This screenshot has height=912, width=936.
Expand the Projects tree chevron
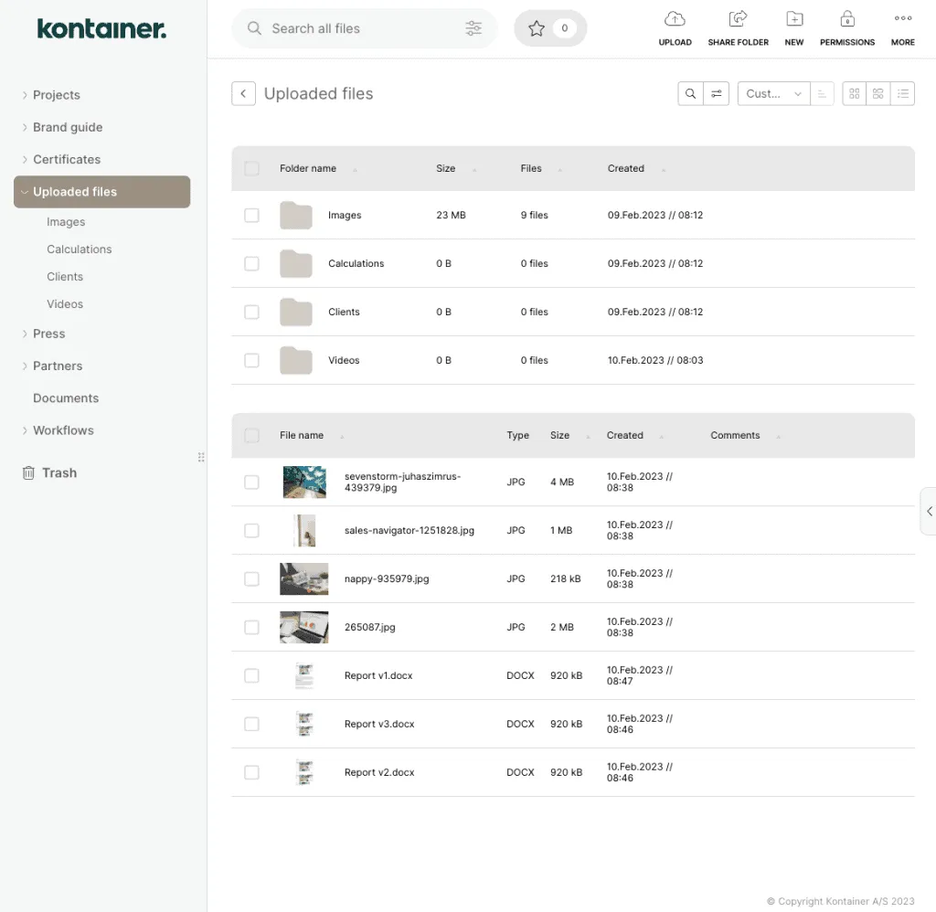click(x=25, y=95)
